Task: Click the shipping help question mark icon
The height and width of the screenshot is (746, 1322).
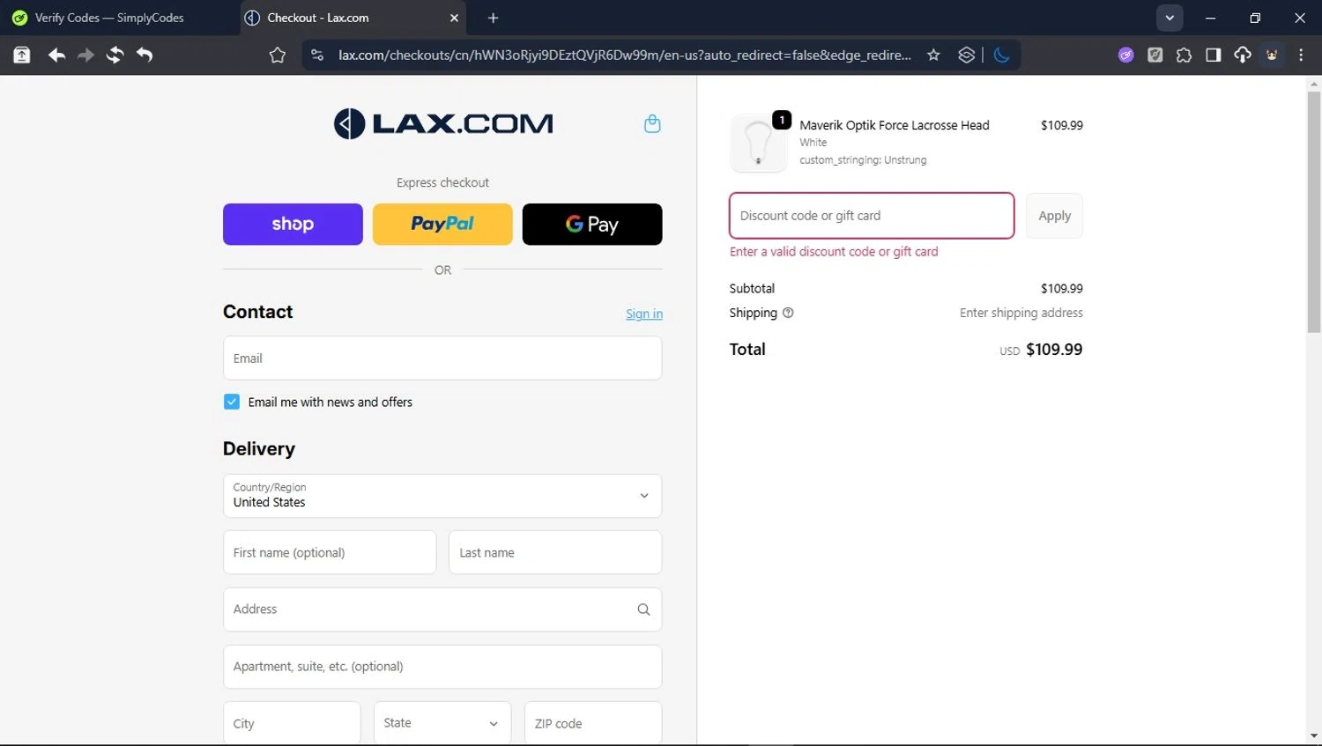Action: (788, 313)
